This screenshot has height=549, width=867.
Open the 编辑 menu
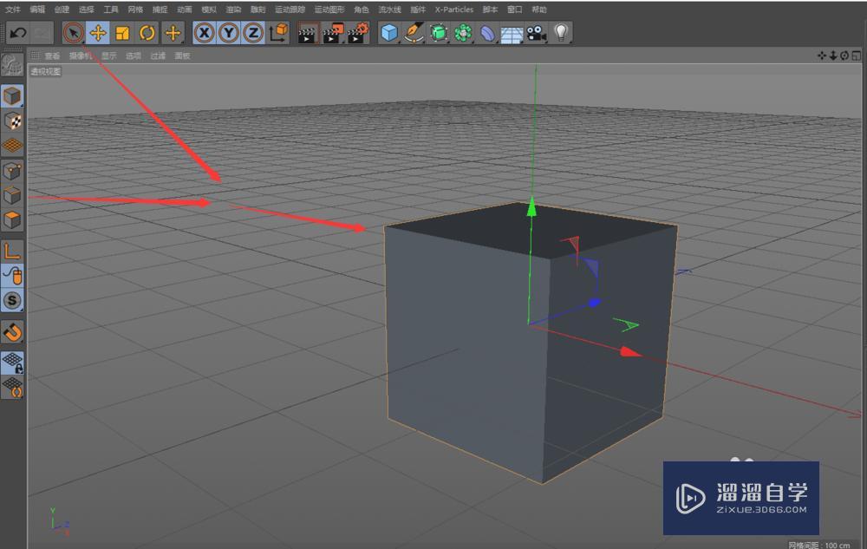click(37, 10)
